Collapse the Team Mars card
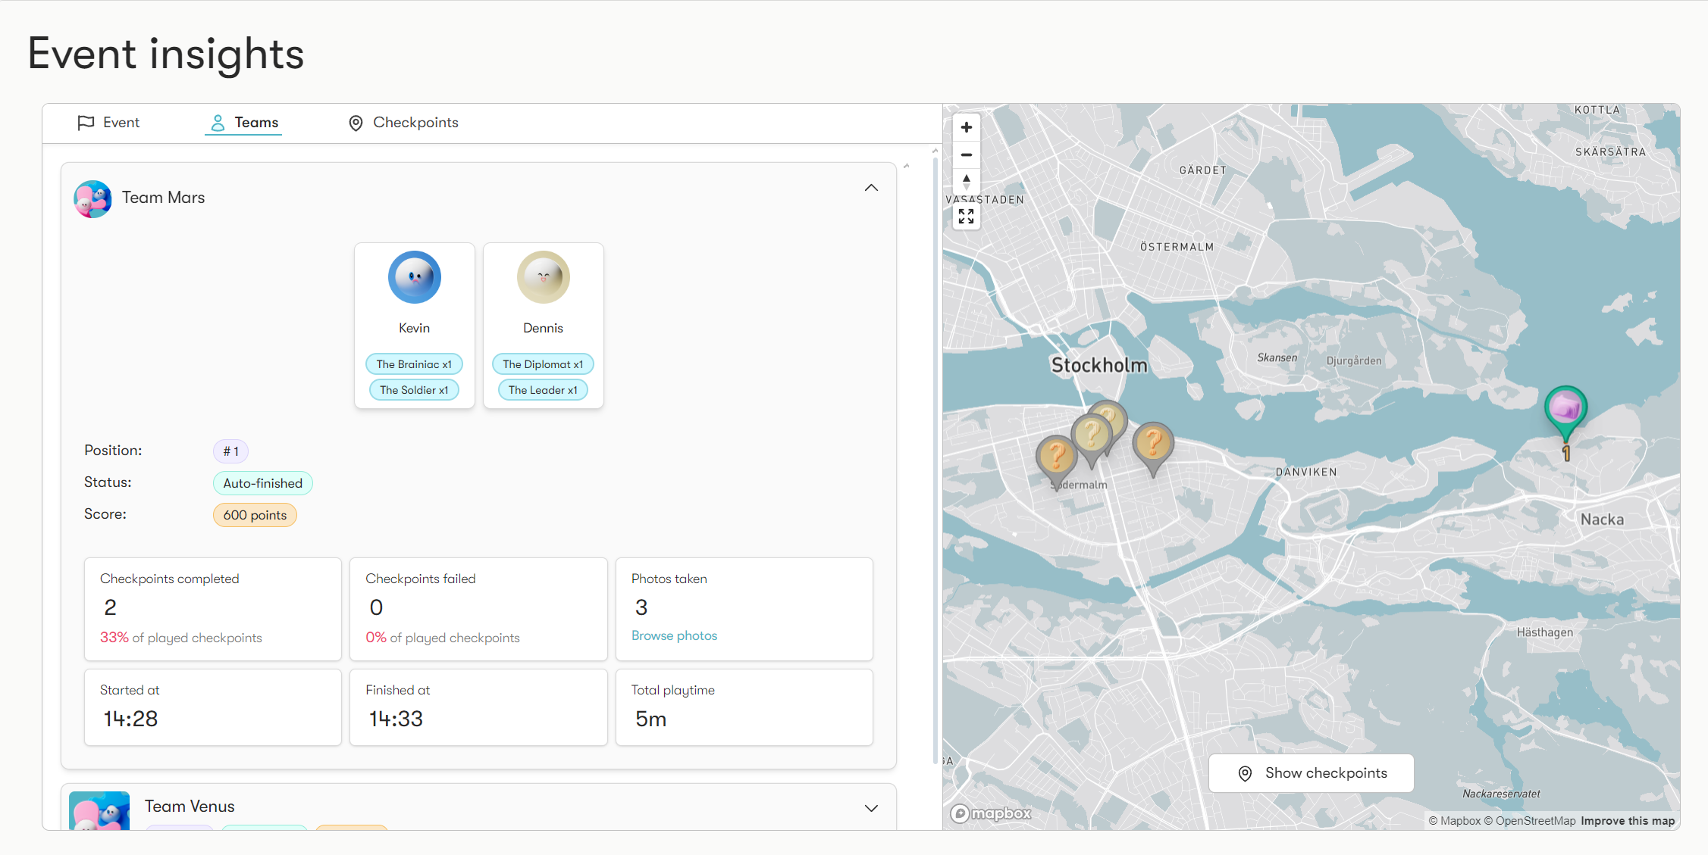1708x855 pixels. click(x=871, y=188)
